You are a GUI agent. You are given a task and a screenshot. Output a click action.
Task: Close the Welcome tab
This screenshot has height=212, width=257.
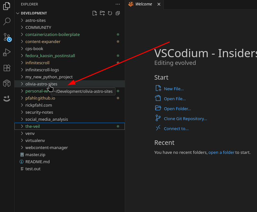click(x=159, y=4)
